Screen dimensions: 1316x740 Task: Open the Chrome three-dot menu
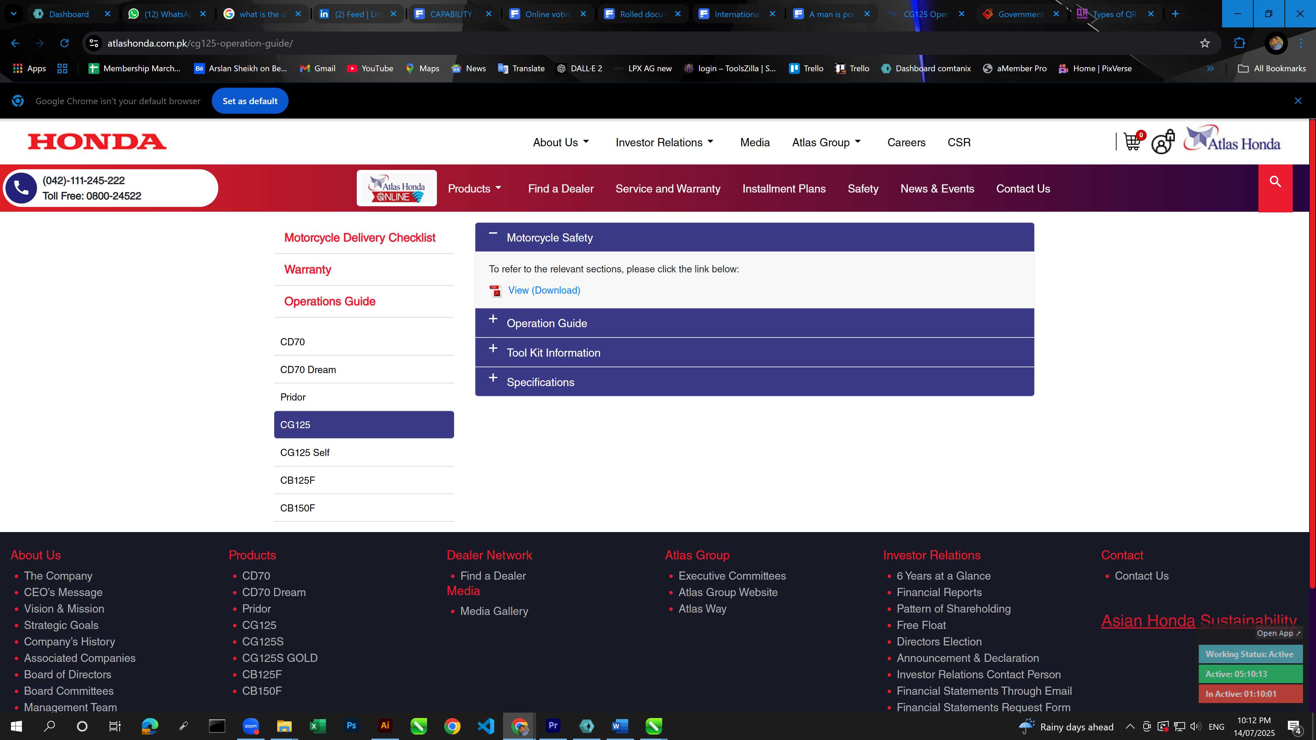click(1301, 44)
